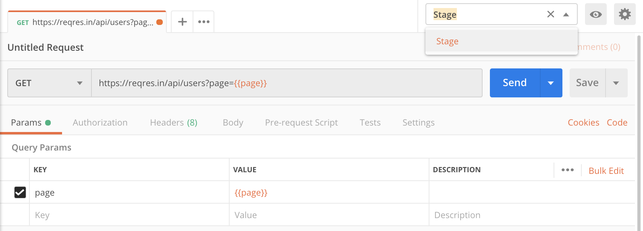Screen dimensions: 643x231
Task: Uncheck the page query parameter
Action: click(x=20, y=192)
